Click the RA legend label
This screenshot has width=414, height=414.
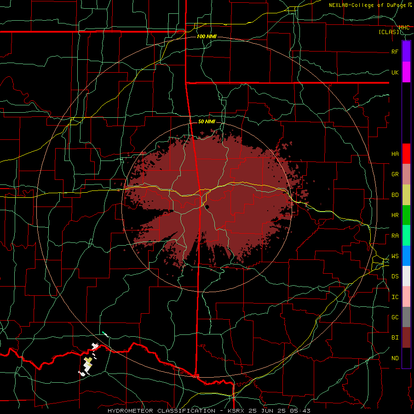[x=395, y=236]
